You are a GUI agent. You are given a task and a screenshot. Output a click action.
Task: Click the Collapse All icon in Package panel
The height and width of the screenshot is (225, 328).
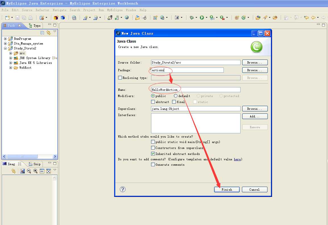click(42, 33)
